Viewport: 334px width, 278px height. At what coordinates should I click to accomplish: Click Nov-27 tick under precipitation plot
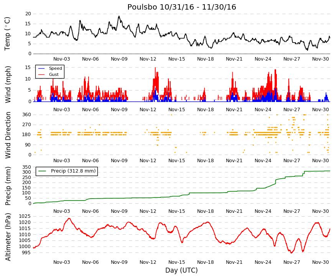click(x=291, y=211)
